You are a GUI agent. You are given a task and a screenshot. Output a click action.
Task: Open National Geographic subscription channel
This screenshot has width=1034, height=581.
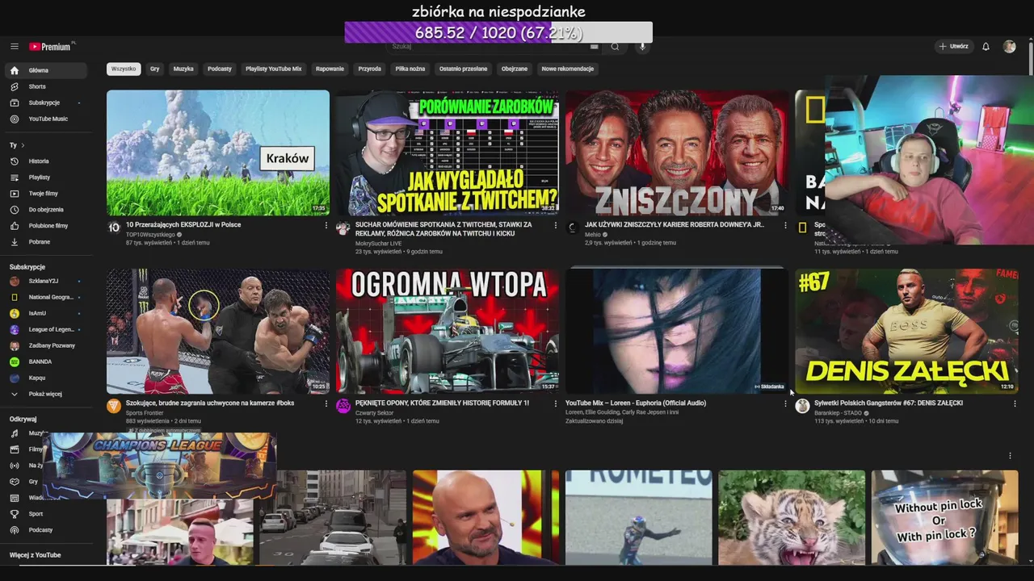46,297
